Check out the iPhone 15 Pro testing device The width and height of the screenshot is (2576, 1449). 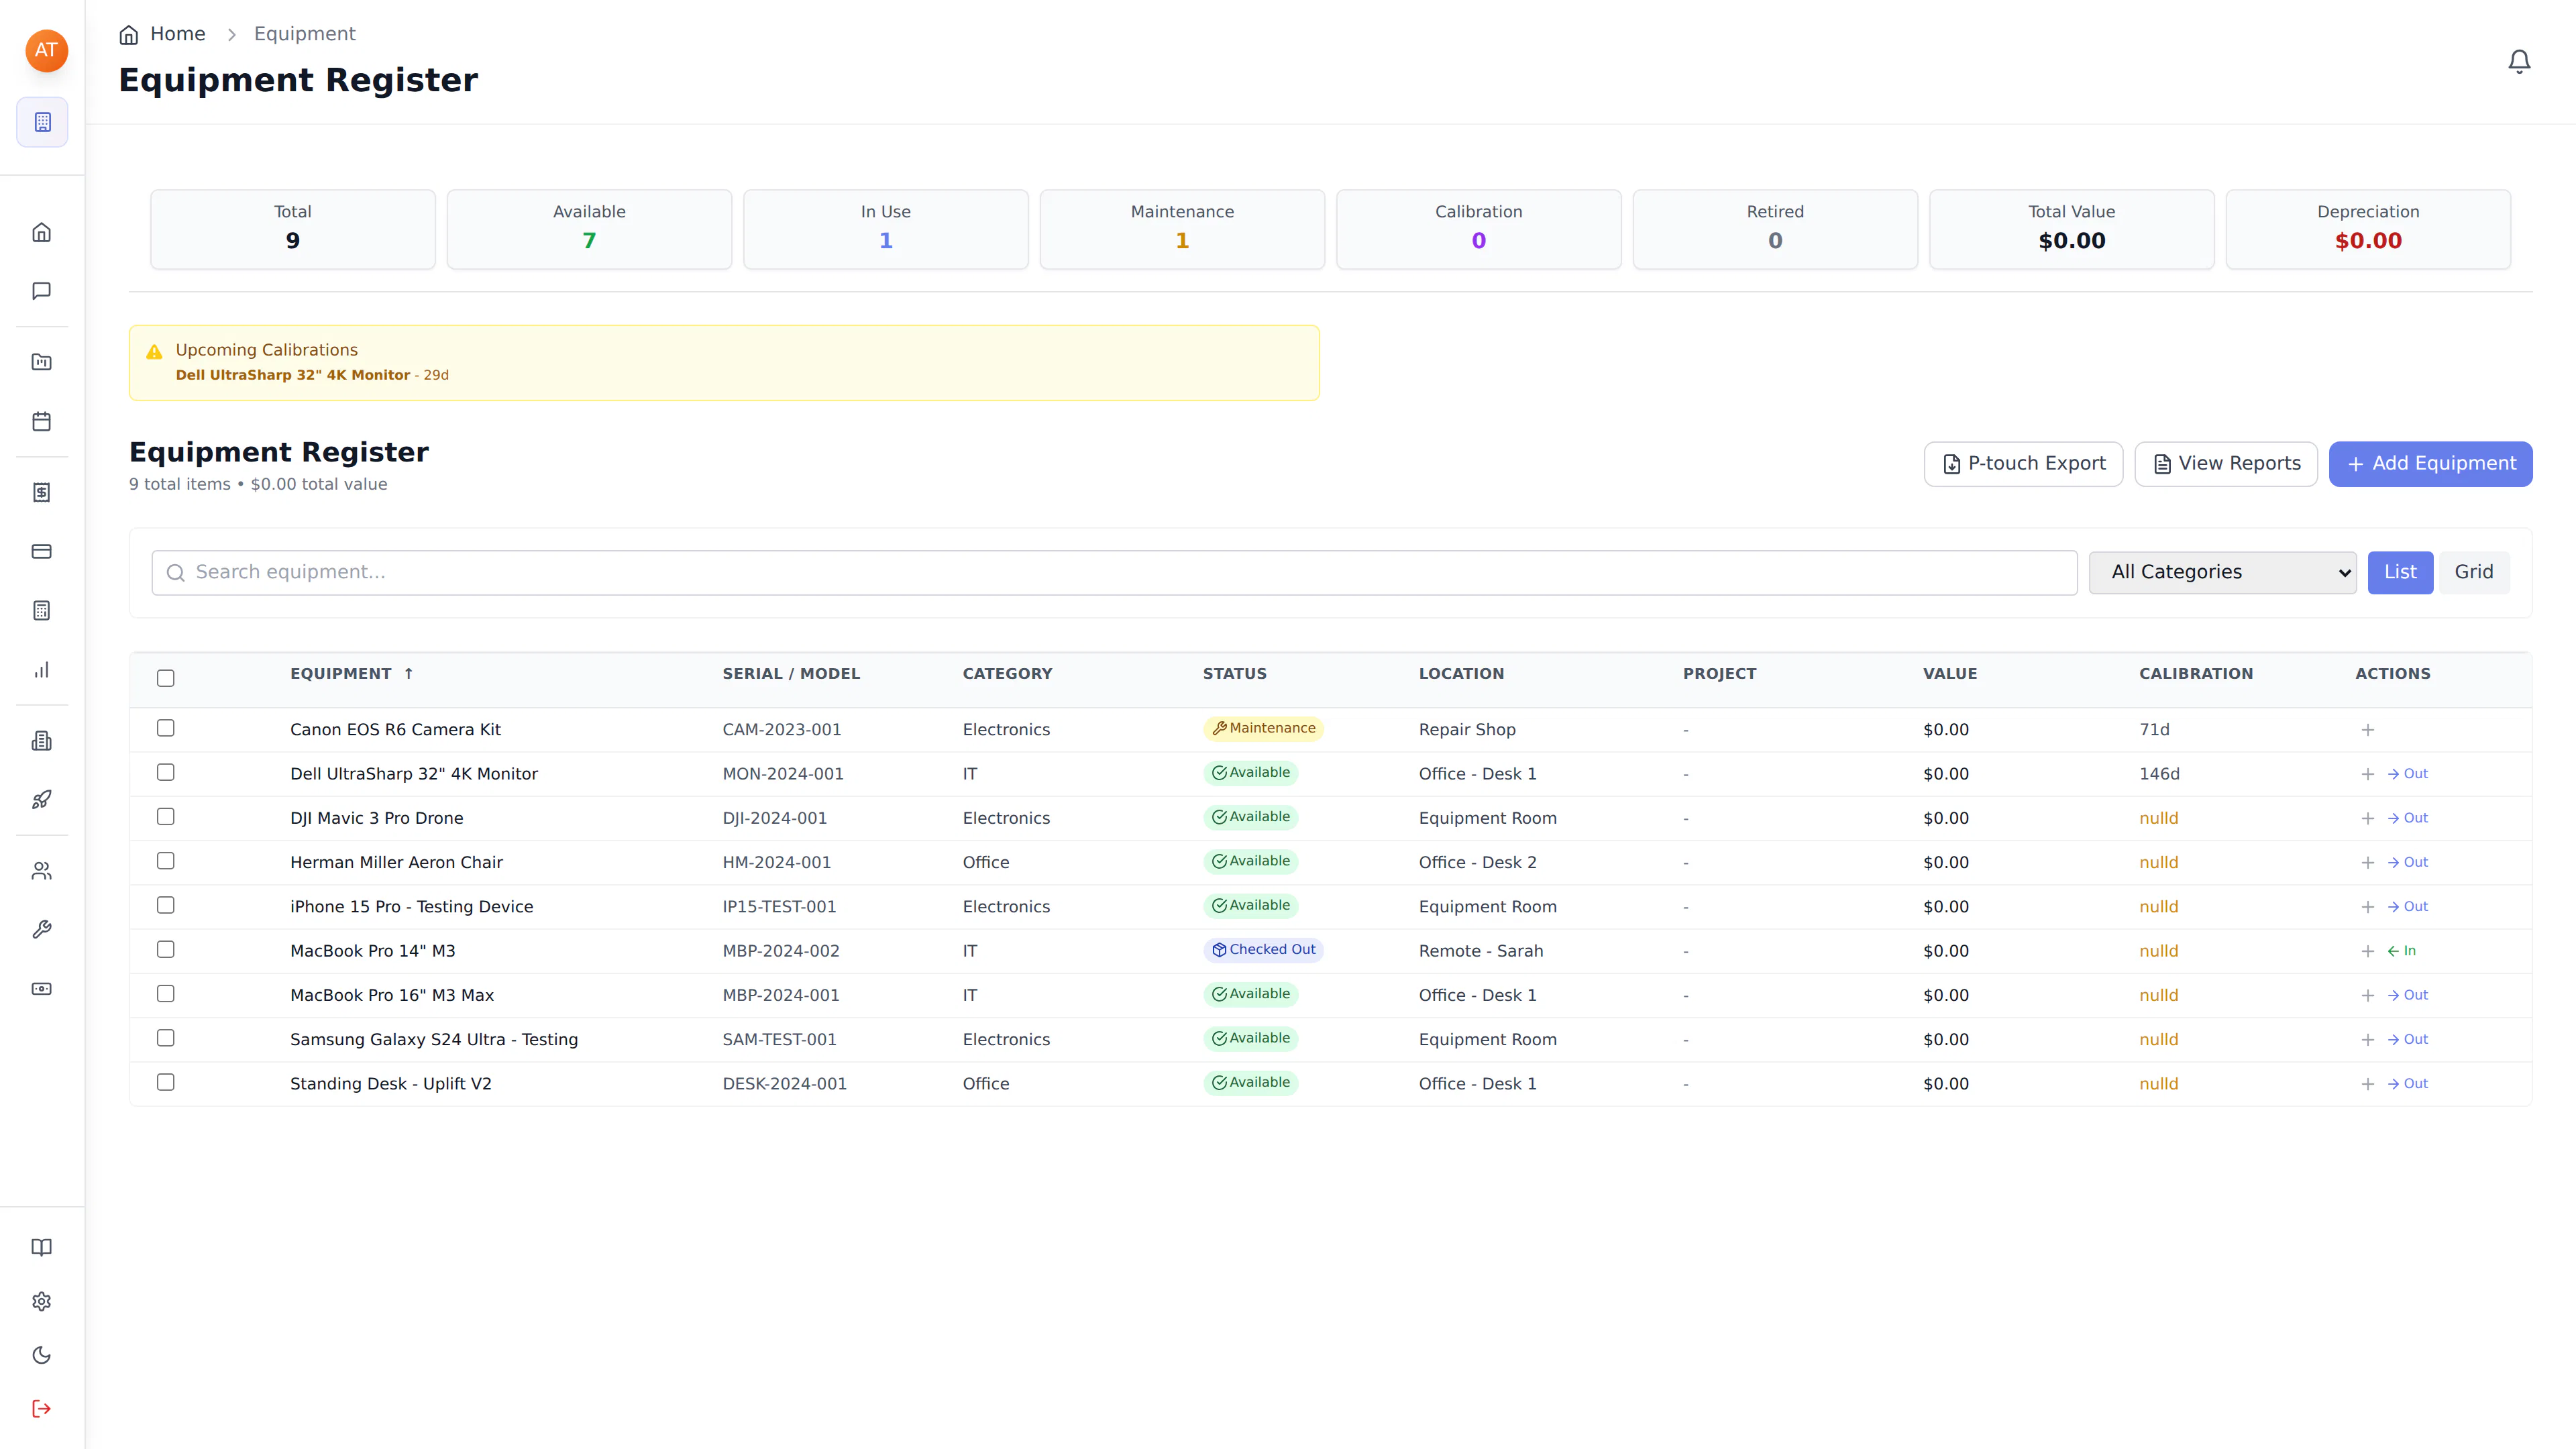[x=2407, y=907]
